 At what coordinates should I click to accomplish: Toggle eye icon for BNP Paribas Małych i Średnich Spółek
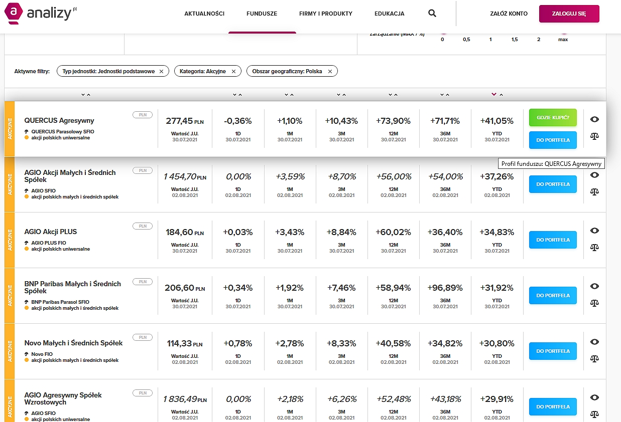[x=595, y=286]
